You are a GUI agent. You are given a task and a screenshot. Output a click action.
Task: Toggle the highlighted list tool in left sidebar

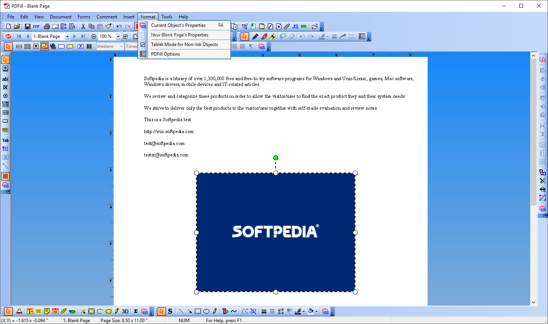pyautogui.click(x=5, y=176)
